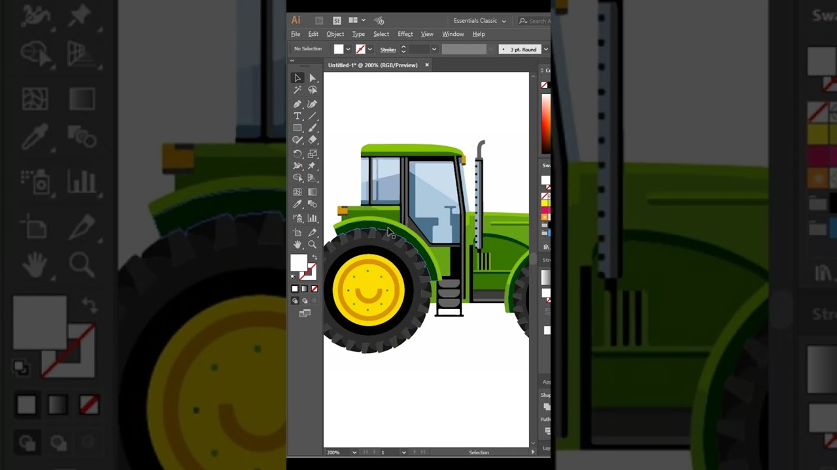Set paint mode to Color
Screen dimensions: 837x470
pyautogui.click(x=295, y=289)
